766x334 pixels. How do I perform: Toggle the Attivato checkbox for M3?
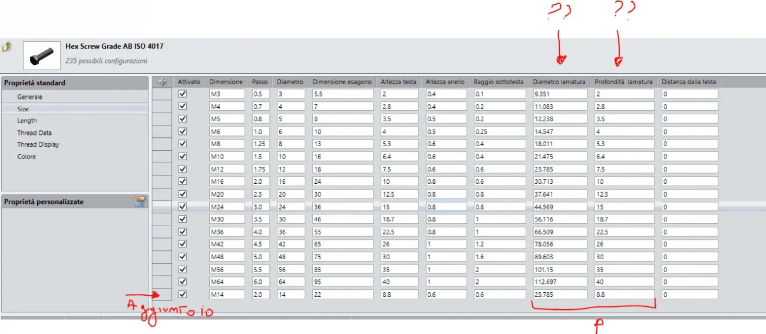[183, 94]
